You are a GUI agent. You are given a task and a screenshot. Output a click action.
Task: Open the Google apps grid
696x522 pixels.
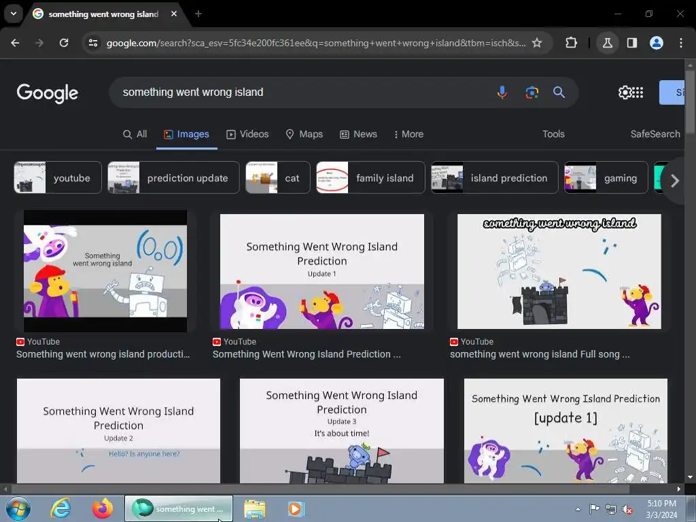coord(638,92)
